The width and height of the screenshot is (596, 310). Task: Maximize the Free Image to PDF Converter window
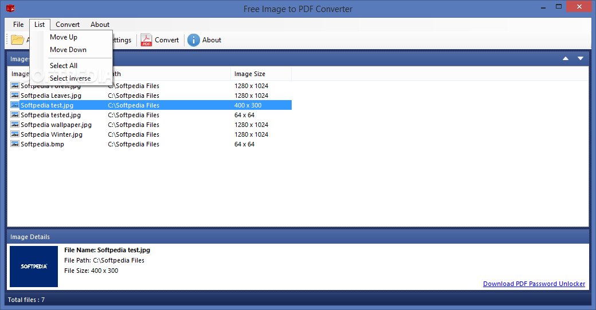pos(559,7)
